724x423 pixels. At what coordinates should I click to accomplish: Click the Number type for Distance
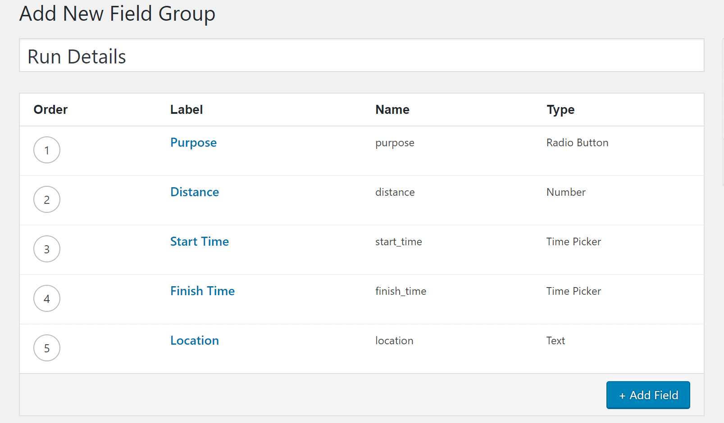point(566,192)
